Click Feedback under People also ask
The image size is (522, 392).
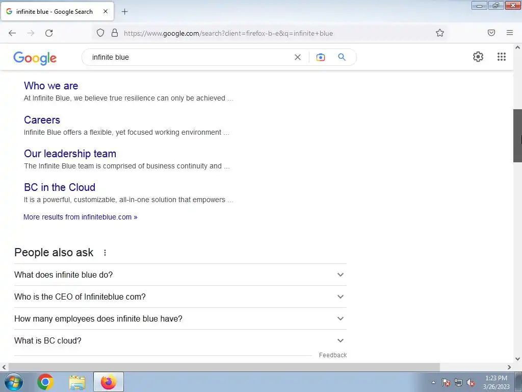tap(333, 355)
